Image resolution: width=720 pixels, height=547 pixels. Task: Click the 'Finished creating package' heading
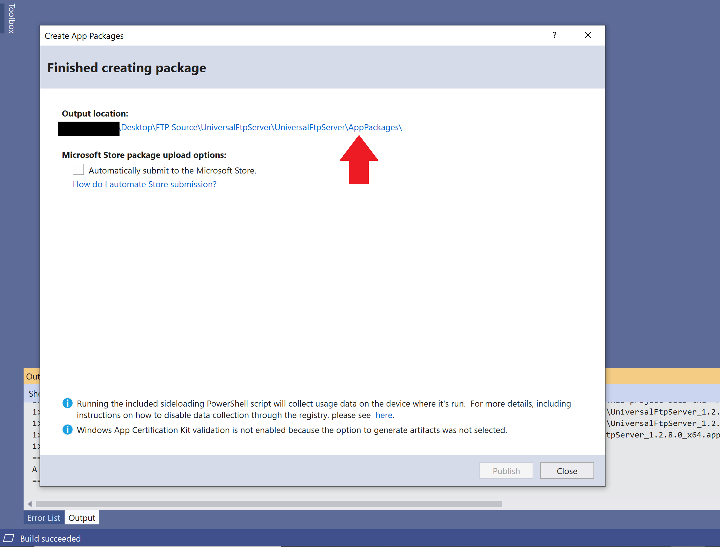(127, 68)
